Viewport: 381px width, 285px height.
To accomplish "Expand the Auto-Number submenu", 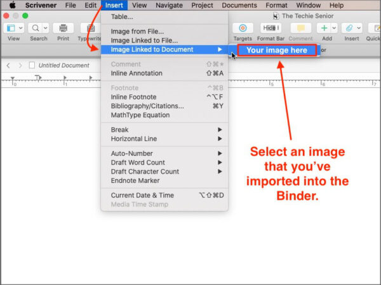I will click(x=164, y=153).
